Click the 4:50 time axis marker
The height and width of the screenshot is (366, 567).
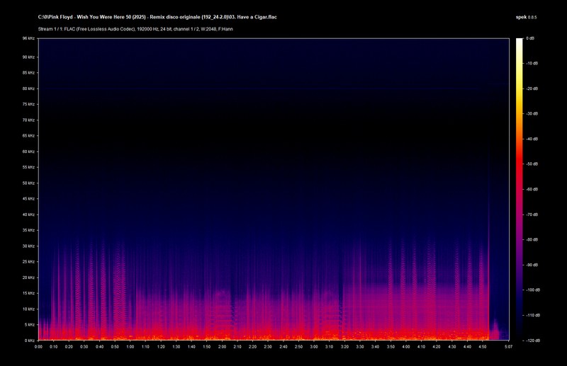(483, 347)
